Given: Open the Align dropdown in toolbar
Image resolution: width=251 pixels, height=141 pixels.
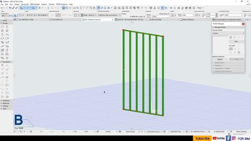Looking at the screenshot, I should (200, 8).
